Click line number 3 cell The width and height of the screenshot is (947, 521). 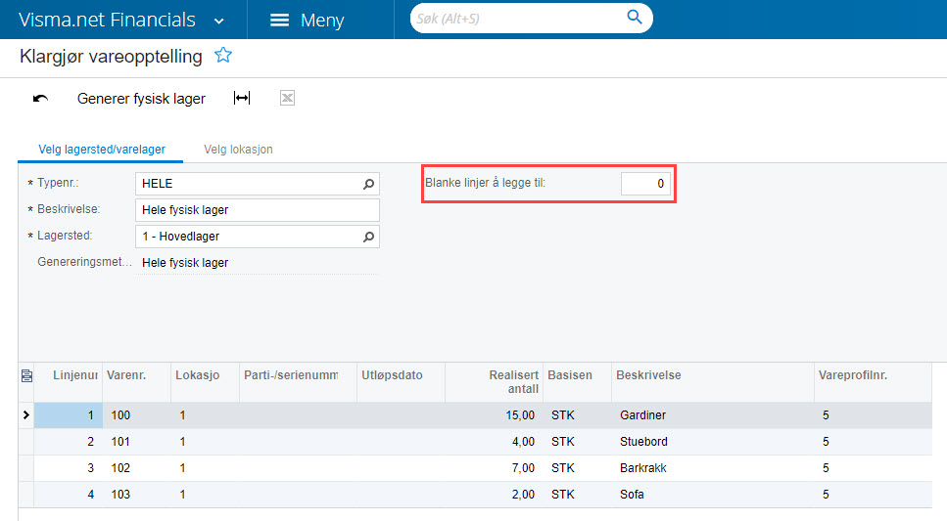pyautogui.click(x=69, y=468)
